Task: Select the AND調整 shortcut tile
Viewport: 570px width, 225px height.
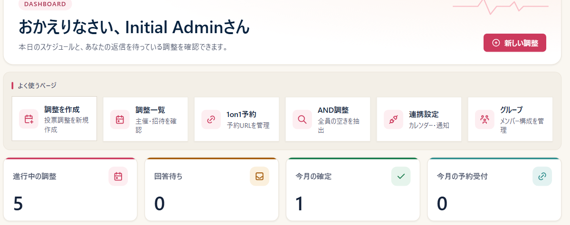Action: click(328, 119)
